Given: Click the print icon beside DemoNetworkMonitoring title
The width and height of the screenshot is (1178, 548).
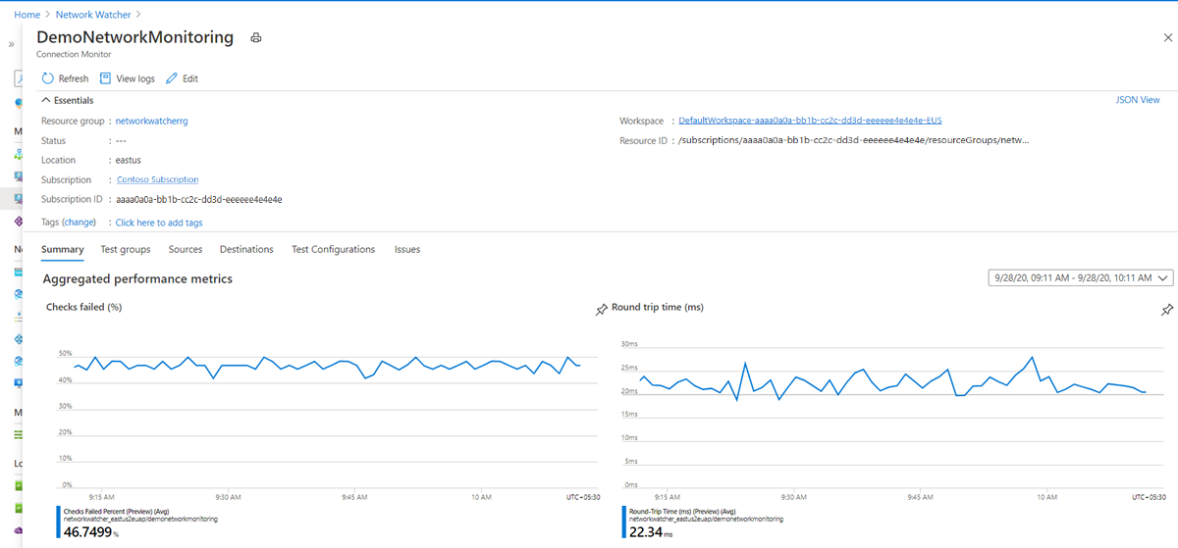Looking at the screenshot, I should 256,38.
